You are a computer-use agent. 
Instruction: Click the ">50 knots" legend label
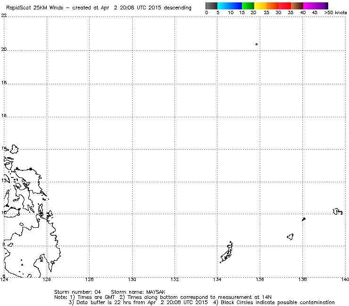(x=335, y=13)
